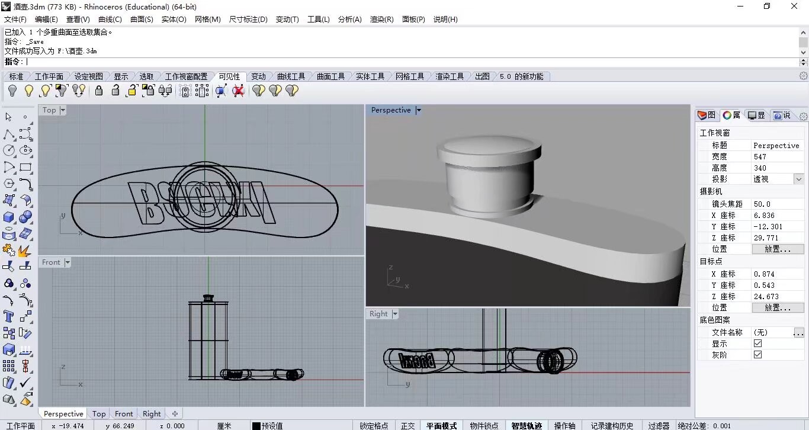Click the Unlock objects open padlock icon

click(115, 91)
